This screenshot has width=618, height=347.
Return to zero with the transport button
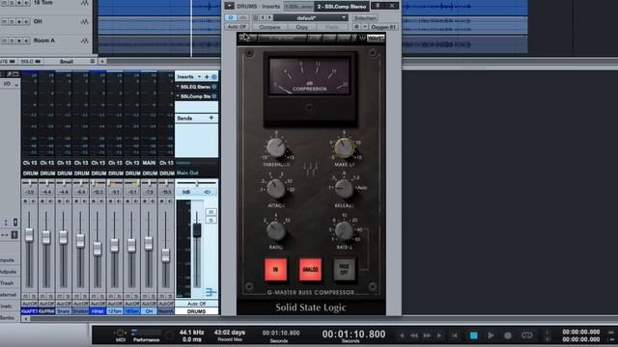[x=455, y=335]
